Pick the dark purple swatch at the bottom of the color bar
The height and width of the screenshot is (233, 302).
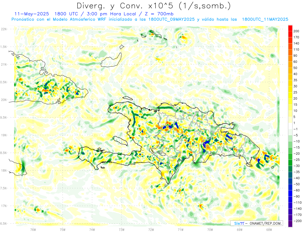(x=290, y=224)
